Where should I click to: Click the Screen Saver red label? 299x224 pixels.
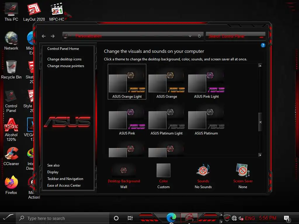(x=243, y=181)
